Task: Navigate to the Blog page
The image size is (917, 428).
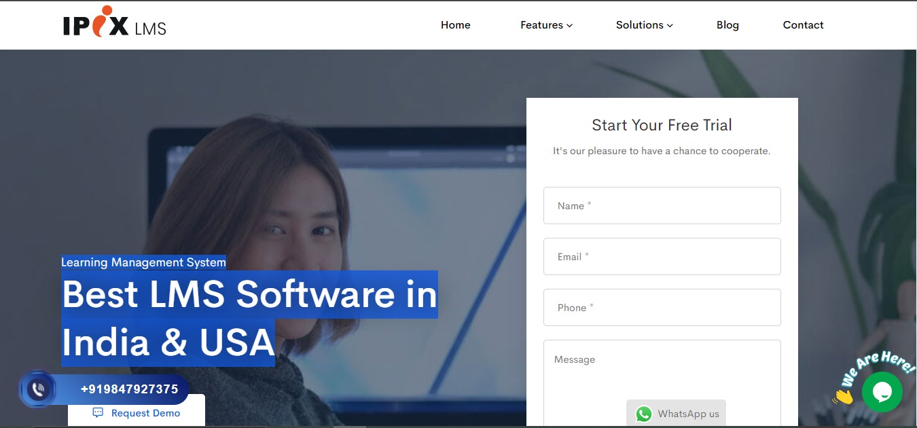Action: (727, 25)
